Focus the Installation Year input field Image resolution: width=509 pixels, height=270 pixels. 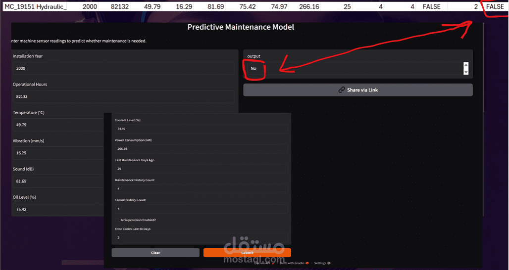point(123,68)
